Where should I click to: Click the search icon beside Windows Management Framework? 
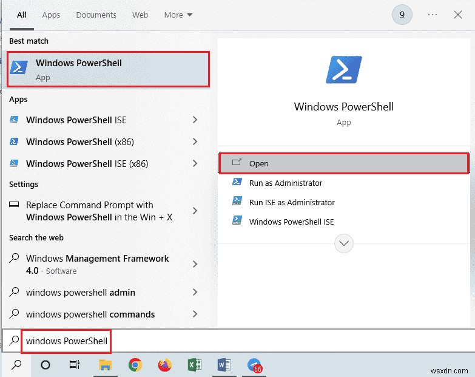[14, 258]
